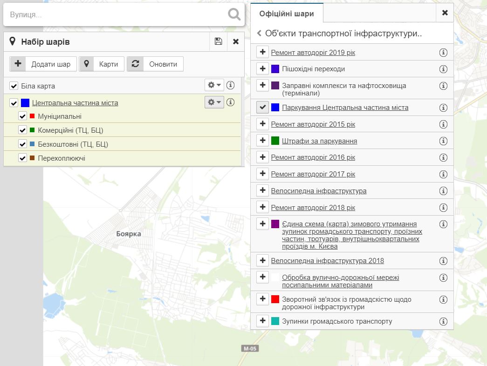Image resolution: width=487 pixels, height=366 pixels.
Task: Click purple swatch of Пішохідні переходи
Action: point(275,69)
